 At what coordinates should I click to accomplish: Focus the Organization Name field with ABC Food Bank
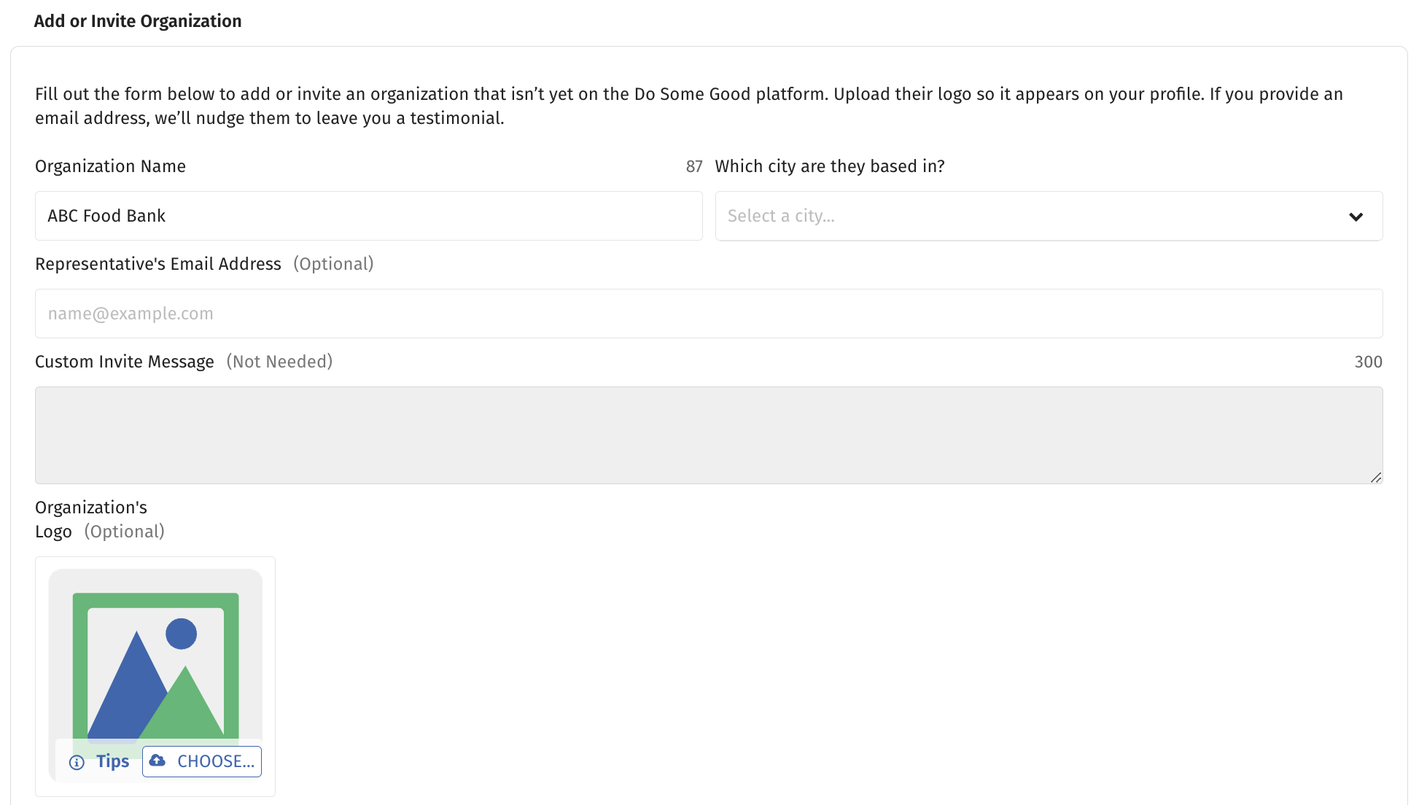(x=369, y=216)
